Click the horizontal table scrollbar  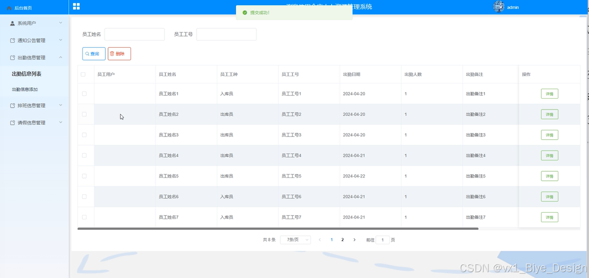[278, 229]
